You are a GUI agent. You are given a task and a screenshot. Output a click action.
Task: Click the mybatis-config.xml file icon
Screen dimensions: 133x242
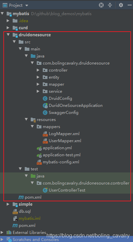point(39,162)
